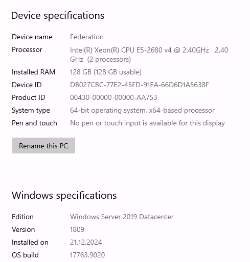The image size is (250, 262).
Task: Click the OS build value 17763.9020
Action: (x=87, y=255)
